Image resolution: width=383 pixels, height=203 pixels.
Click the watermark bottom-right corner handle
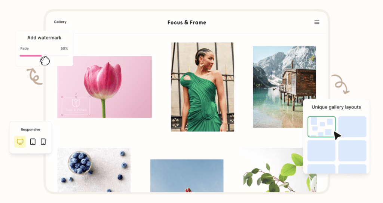point(90,114)
